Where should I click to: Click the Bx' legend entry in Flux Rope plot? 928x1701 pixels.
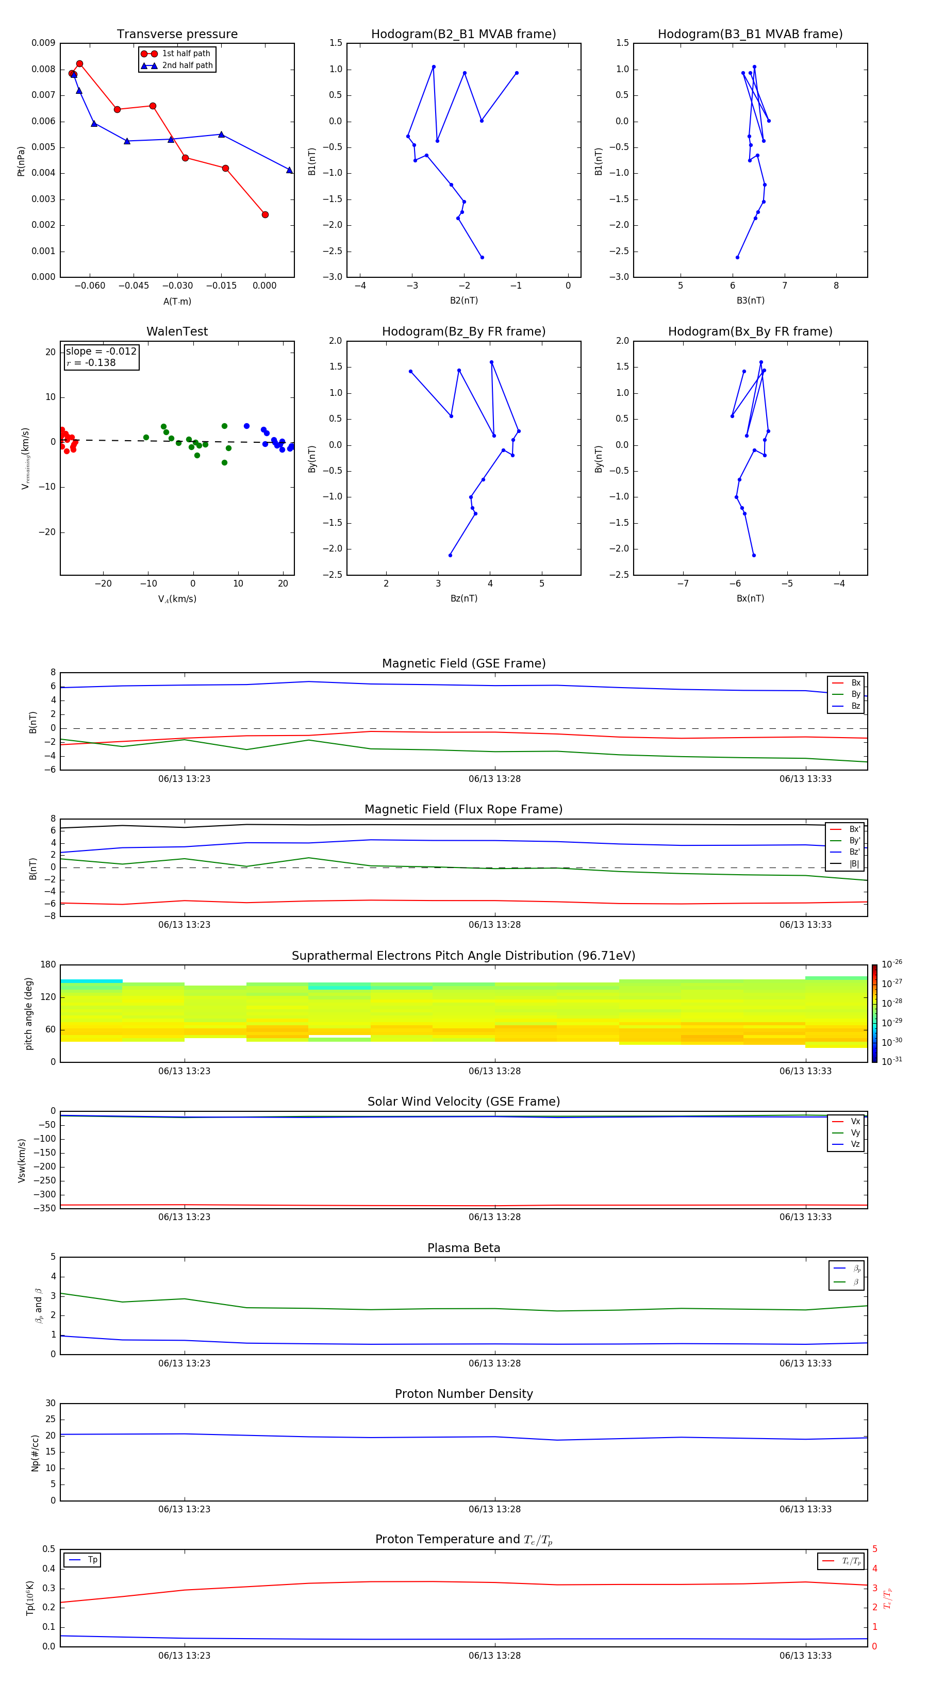845,829
